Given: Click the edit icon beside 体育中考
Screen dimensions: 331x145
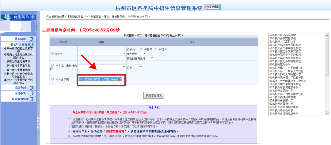Looking at the screenshot, I should point(32,93).
